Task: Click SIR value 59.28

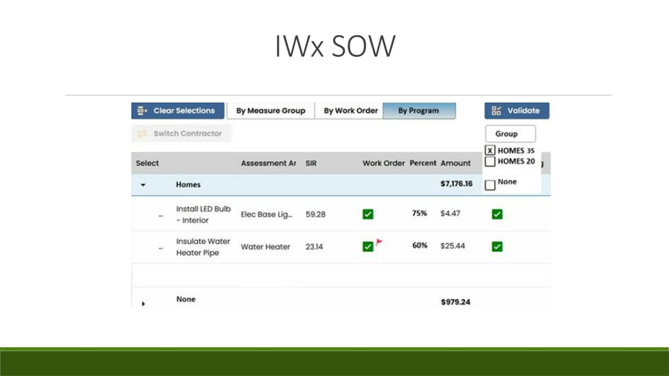Action: (x=315, y=214)
